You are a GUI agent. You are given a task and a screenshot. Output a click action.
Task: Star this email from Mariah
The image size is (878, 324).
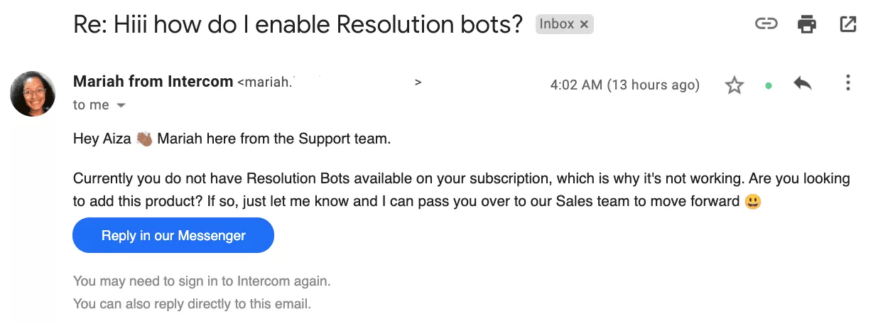pyautogui.click(x=734, y=86)
